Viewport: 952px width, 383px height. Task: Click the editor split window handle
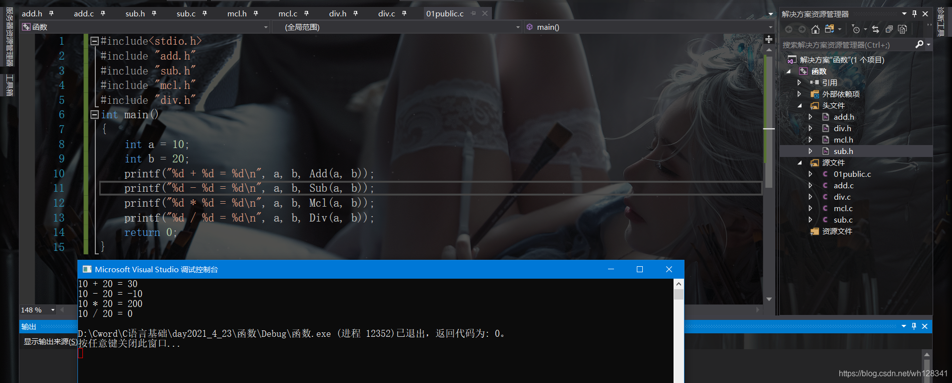click(769, 39)
